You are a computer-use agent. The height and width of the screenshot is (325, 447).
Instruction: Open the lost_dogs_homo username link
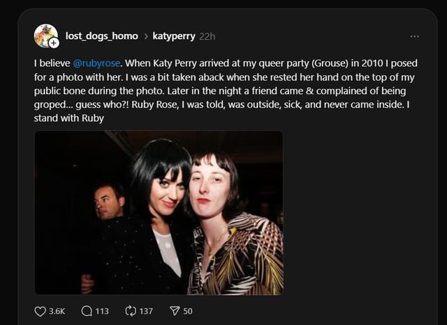click(x=101, y=36)
